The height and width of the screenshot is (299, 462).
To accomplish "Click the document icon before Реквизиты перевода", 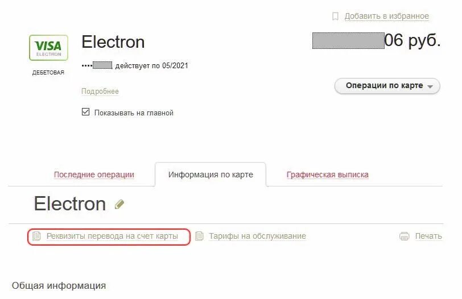I will click(x=36, y=236).
